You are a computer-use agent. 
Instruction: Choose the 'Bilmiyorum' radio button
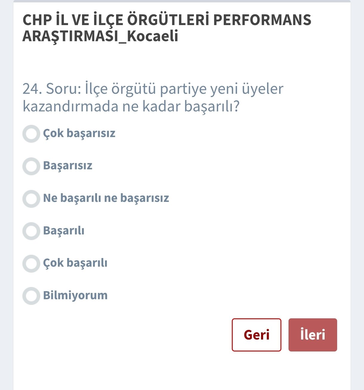31,296
